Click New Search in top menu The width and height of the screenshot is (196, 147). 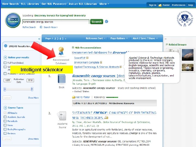[10, 4]
